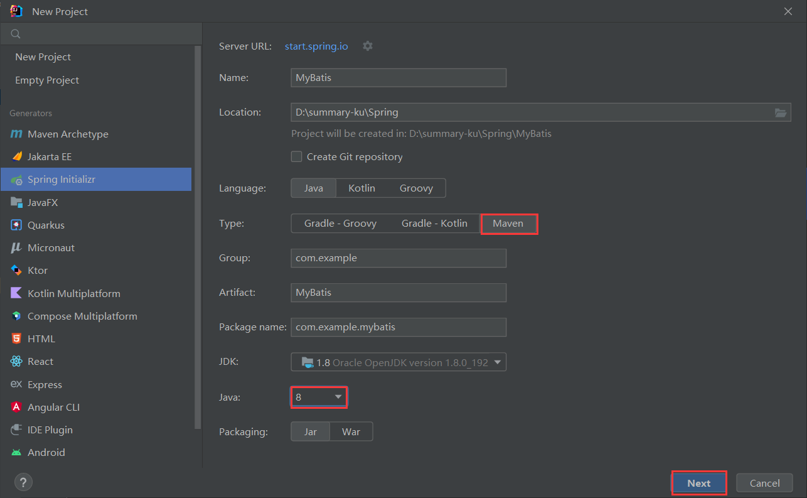The width and height of the screenshot is (807, 498).
Task: Click the Quarkus generator icon
Action: pos(16,225)
